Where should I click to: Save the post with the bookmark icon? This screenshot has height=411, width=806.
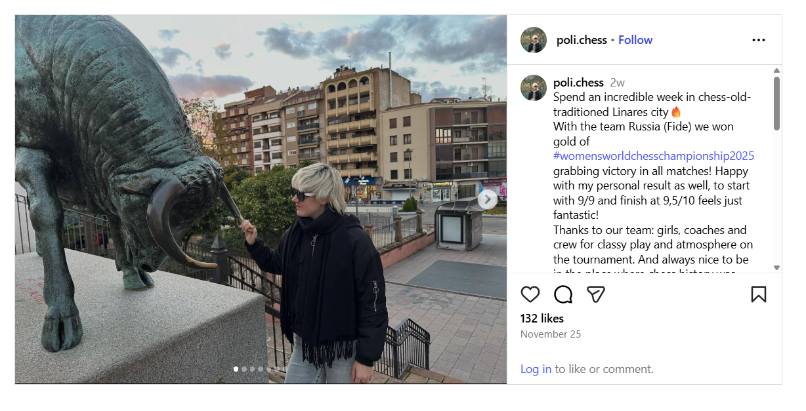pyautogui.click(x=759, y=294)
